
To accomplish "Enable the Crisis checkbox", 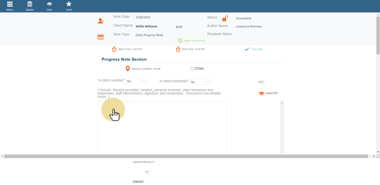I will tap(192, 69).
